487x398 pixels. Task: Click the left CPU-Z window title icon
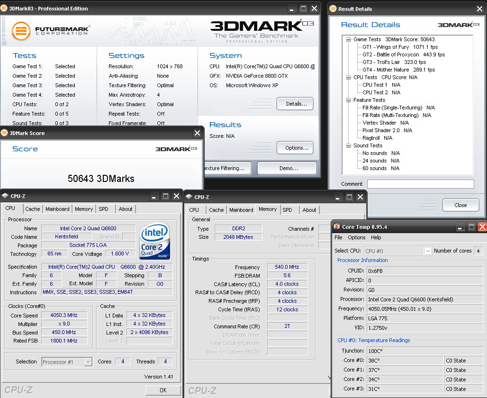click(5, 196)
